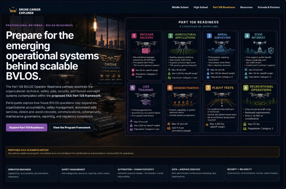Screen dimensions: 286x189
Task: Click the mountain surveying drone illustration
Action: pos(221,47)
